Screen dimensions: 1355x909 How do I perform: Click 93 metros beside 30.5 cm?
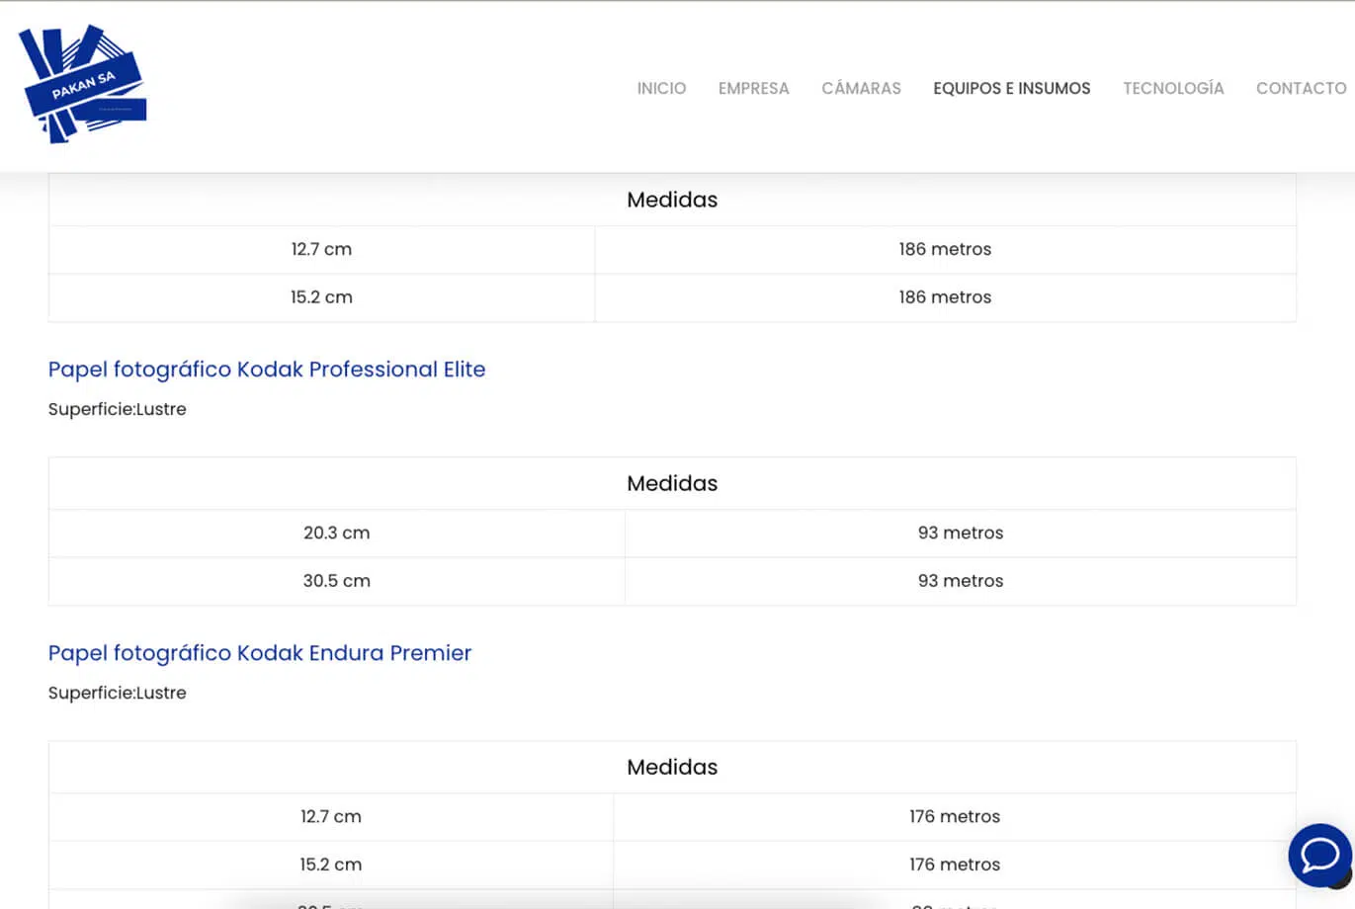point(961,581)
